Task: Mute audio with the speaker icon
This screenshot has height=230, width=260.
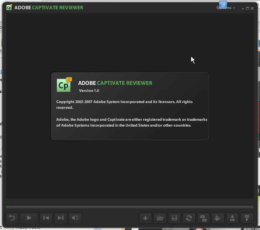Action: (75, 218)
